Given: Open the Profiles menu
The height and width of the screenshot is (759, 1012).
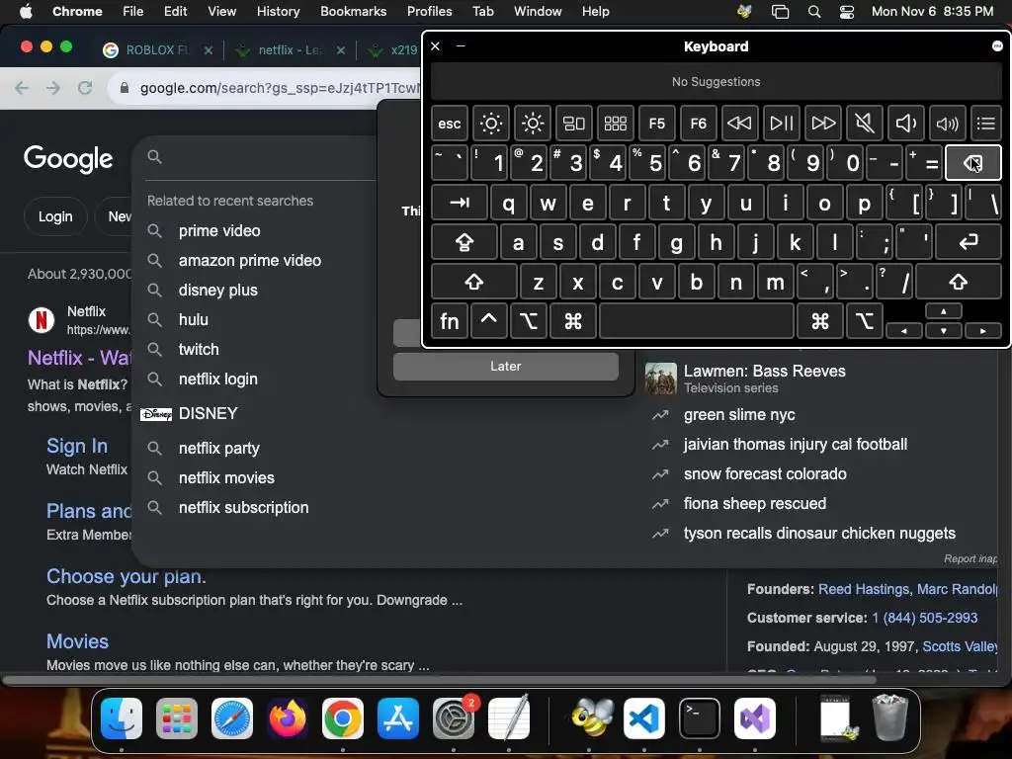Looking at the screenshot, I should 429,11.
